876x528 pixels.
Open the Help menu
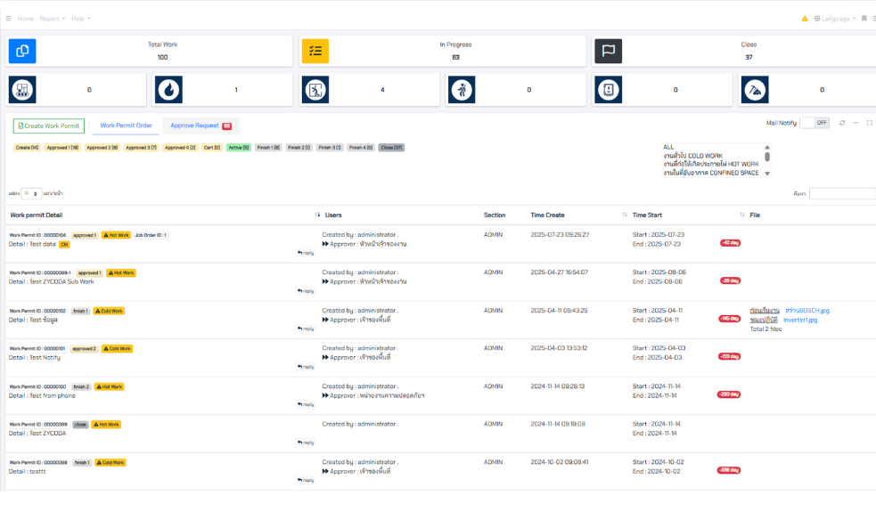[x=81, y=19]
